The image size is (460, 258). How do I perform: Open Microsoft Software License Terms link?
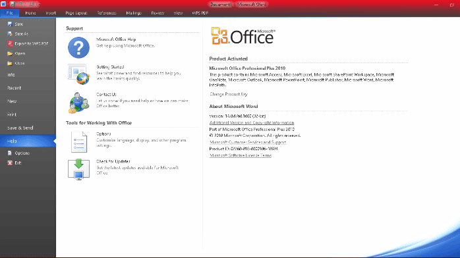(241, 155)
